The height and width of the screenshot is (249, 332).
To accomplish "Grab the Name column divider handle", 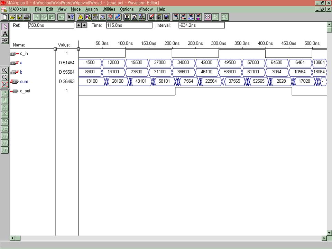I will pyautogui.click(x=55, y=49).
